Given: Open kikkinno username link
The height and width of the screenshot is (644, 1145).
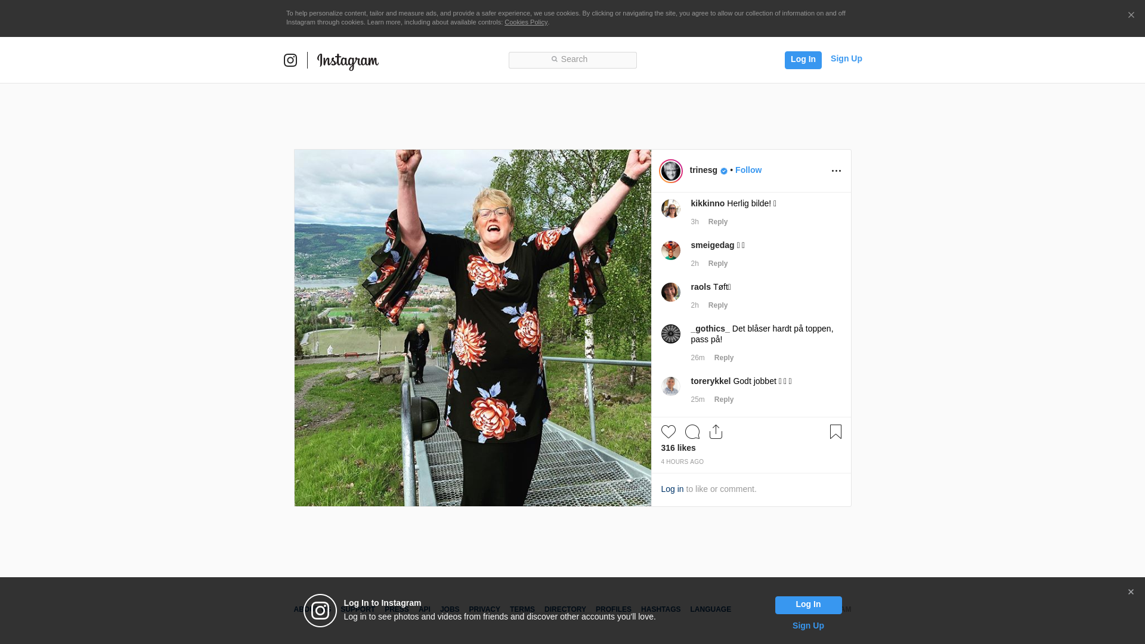Looking at the screenshot, I should (x=708, y=203).
